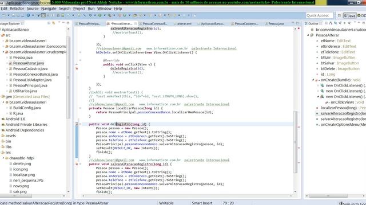Click the New Java Package toolbar icon
Screen dimensions: 366x205
click(120, 15)
